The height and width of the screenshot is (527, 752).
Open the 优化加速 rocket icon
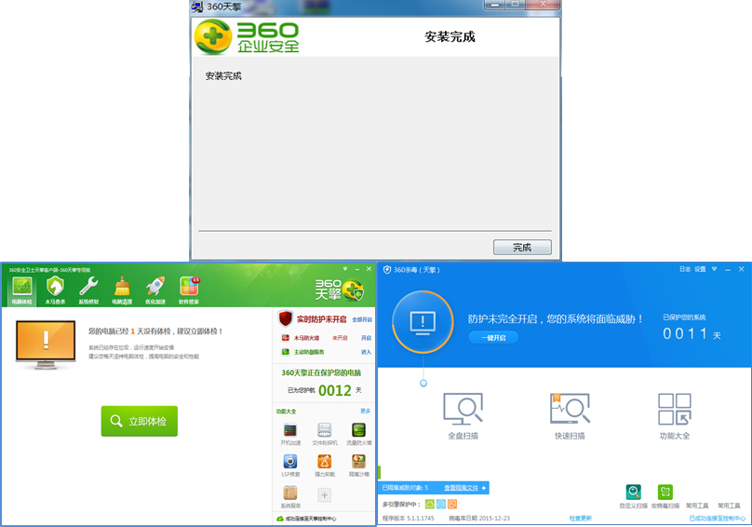(155, 290)
